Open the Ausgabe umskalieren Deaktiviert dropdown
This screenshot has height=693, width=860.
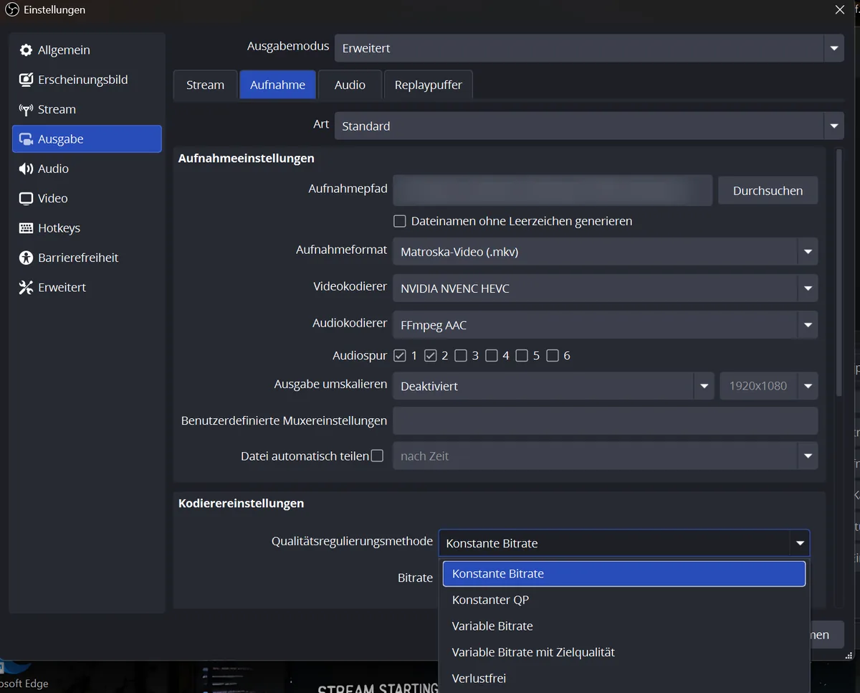point(553,386)
